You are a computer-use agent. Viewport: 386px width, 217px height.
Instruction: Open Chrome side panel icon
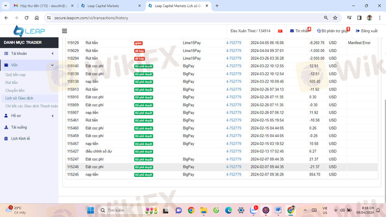pyautogui.click(x=359, y=18)
